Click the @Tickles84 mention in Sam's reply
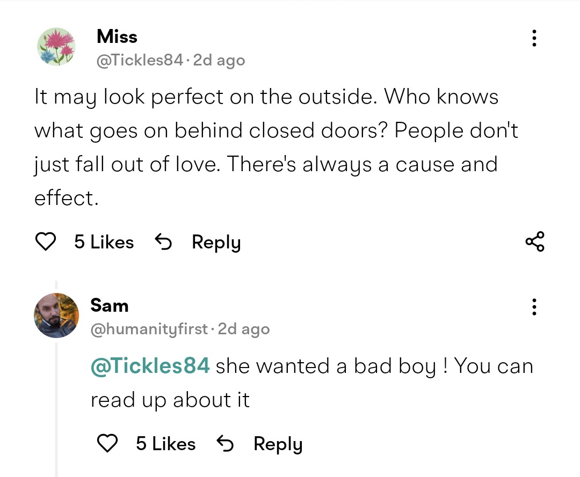580x477 pixels. [150, 366]
